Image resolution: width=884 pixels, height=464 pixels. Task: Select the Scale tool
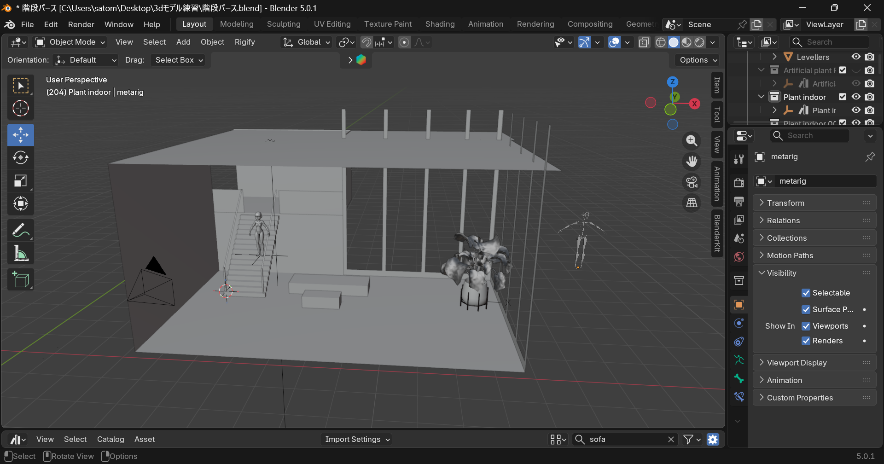20,181
